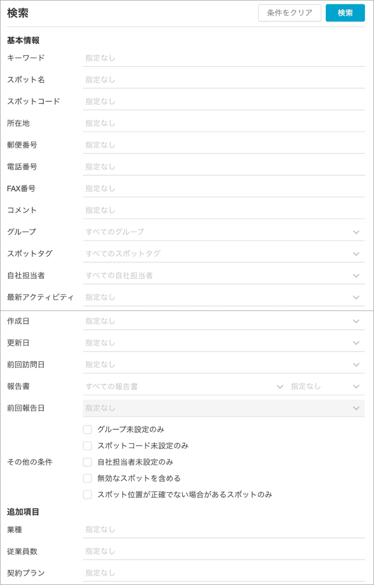This screenshot has height=585, width=374.
Task: Click the blue 検索 button
Action: click(x=345, y=13)
